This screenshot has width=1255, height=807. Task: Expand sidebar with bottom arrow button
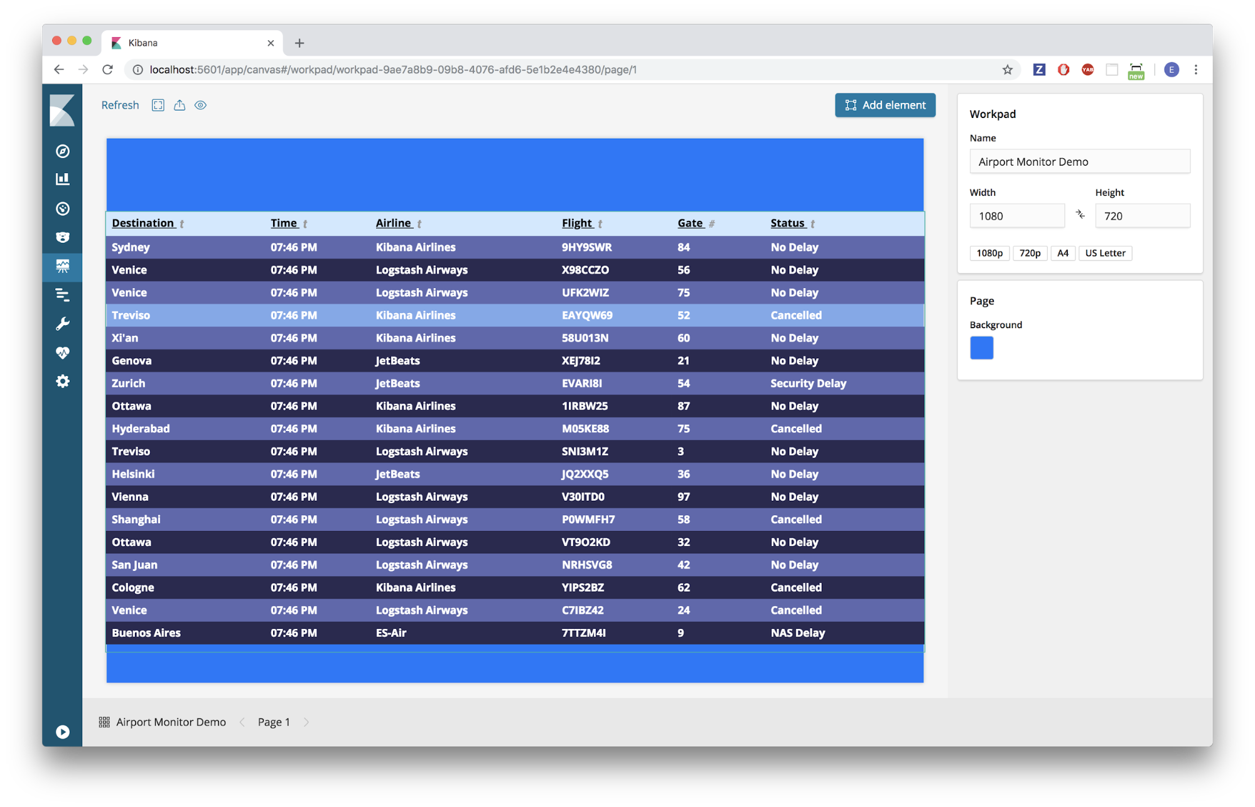click(x=62, y=732)
